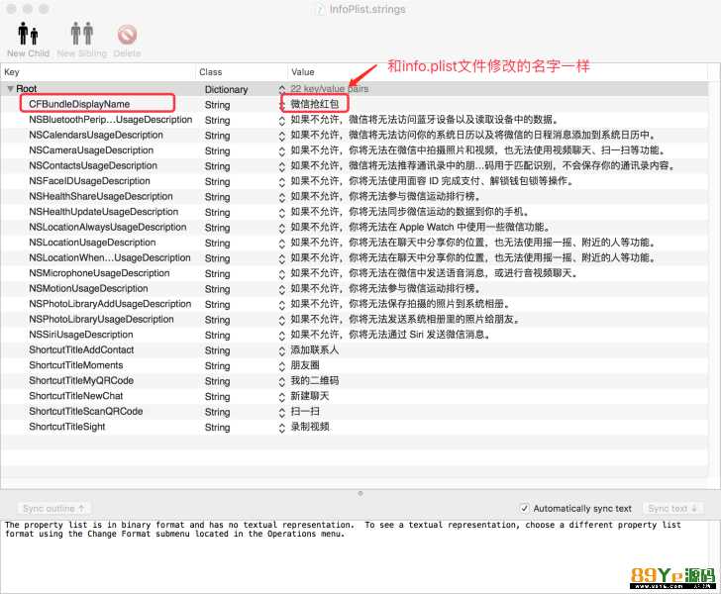The height and width of the screenshot is (594, 721).
Task: Select the NSLocationWhen...UsageDescription key
Action: tap(109, 258)
